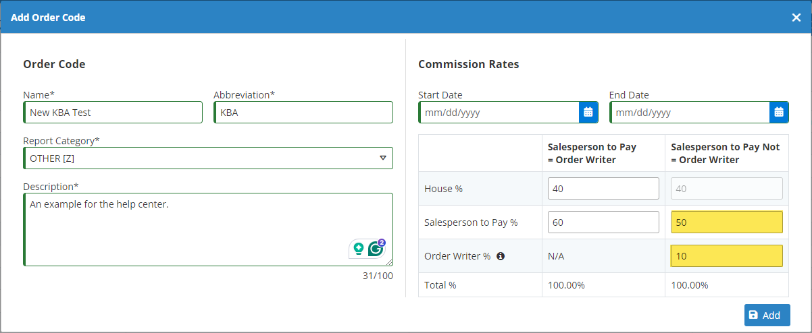Focus the Abbreviation field containing KBA
The height and width of the screenshot is (333, 812).
pos(303,113)
